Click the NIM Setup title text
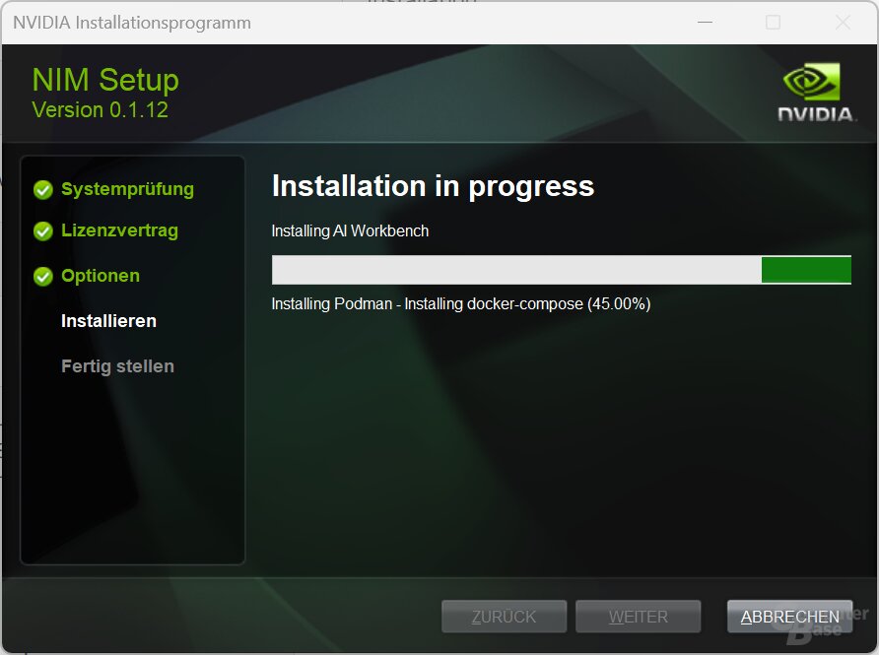 click(104, 80)
